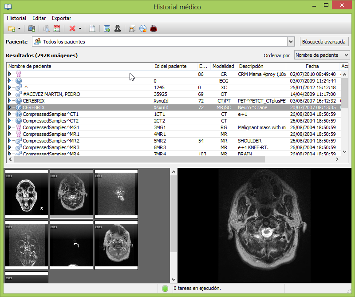The width and height of the screenshot is (355, 297).
Task: Open the Paciente combo box dropdown arrow
Action: coord(291,42)
